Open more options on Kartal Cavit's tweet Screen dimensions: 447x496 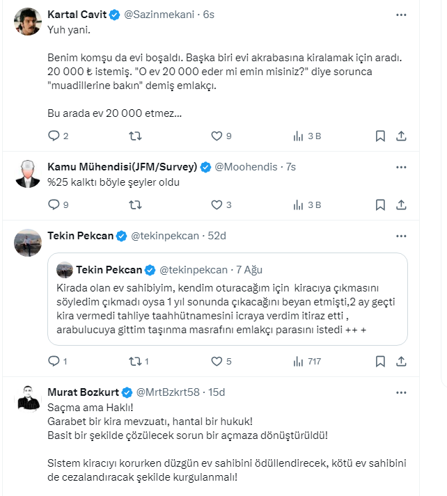[x=401, y=15]
